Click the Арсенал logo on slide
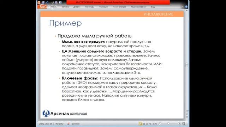 coord(65,114)
